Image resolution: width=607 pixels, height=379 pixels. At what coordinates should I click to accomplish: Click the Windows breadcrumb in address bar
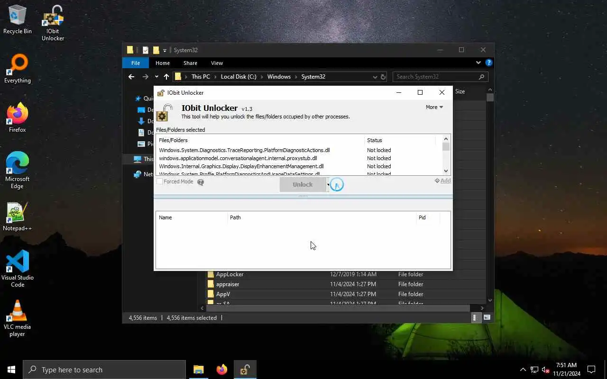(279, 77)
